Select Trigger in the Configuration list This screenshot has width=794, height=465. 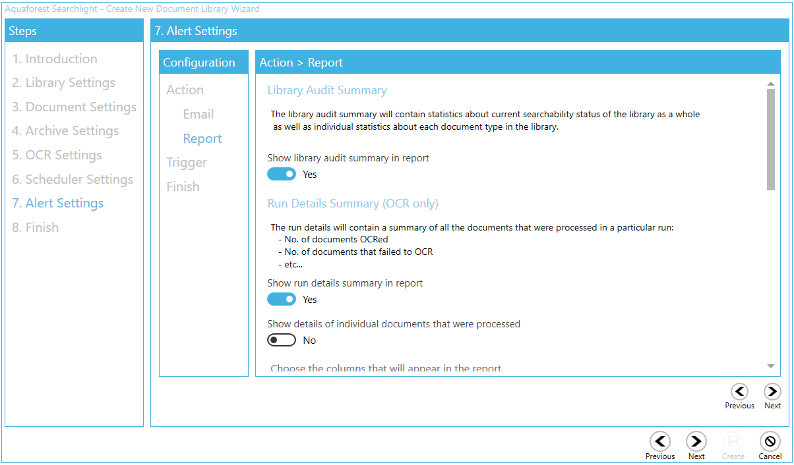tap(187, 162)
